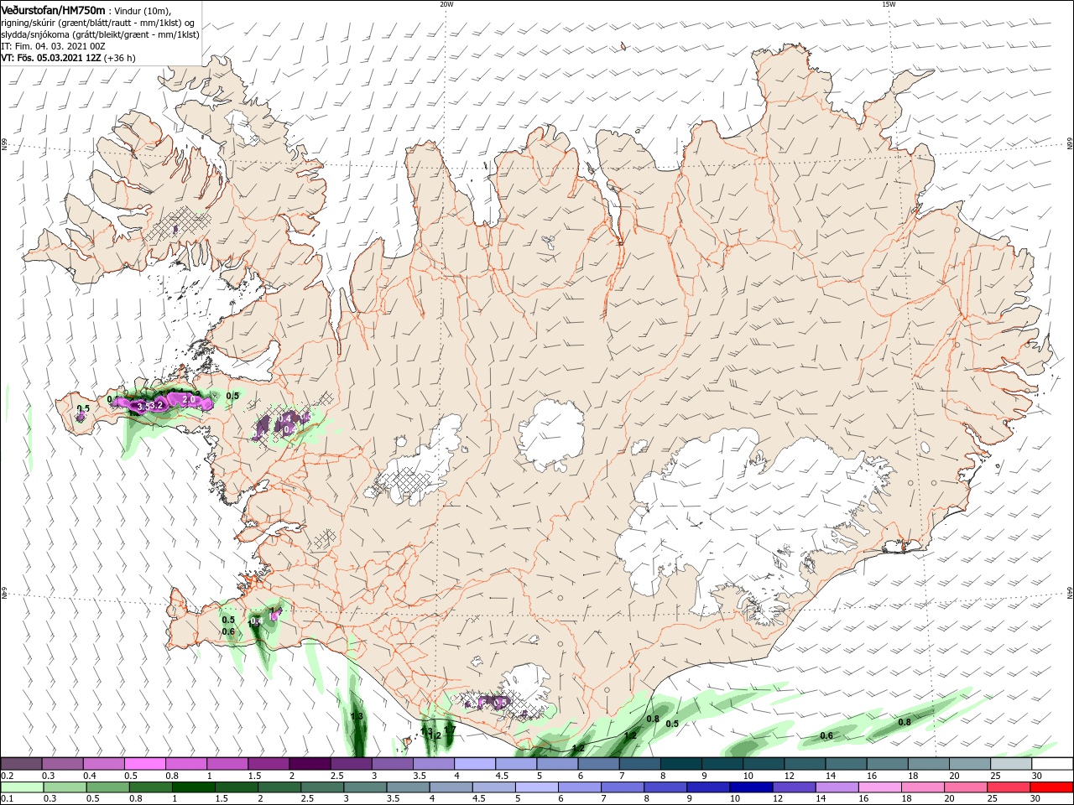
Task: Click the hatched area in the Westfjords
Action: point(179,225)
